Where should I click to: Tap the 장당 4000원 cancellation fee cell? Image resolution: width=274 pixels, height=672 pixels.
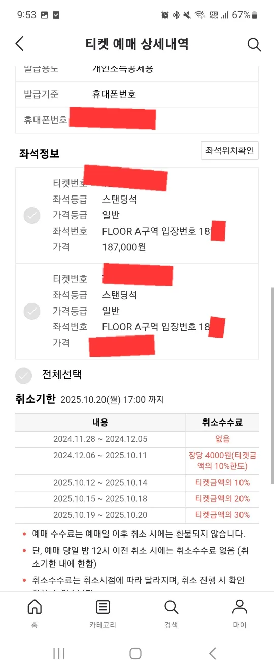pos(222,461)
